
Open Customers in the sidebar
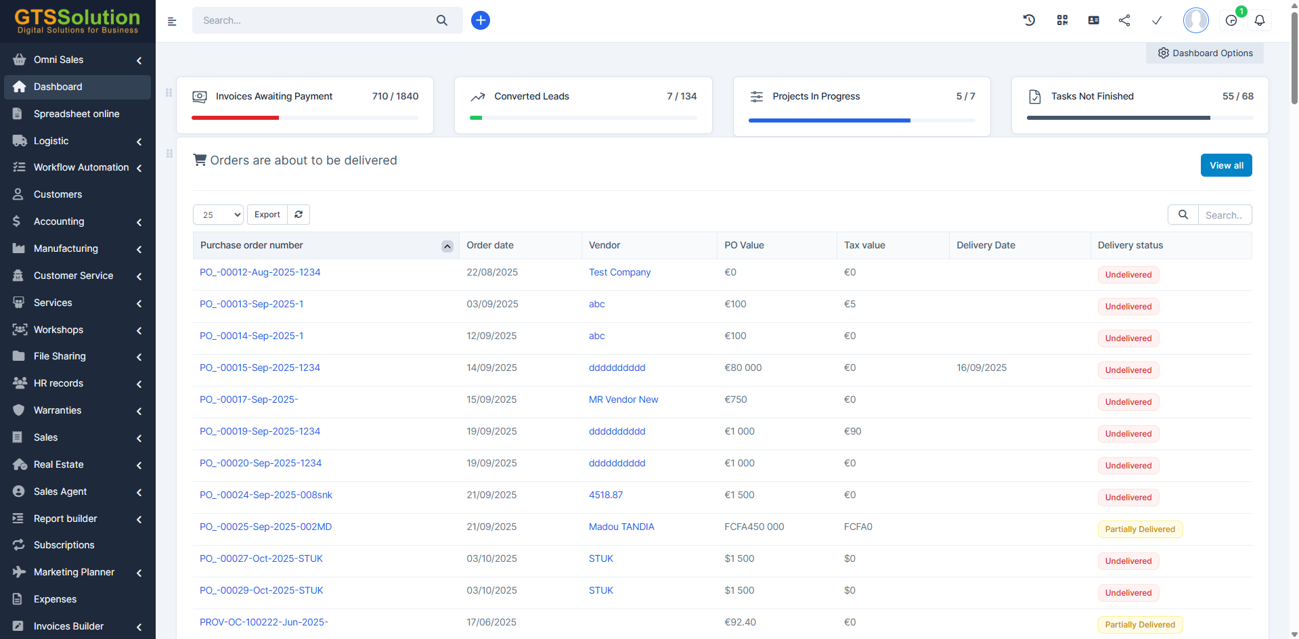coord(58,194)
